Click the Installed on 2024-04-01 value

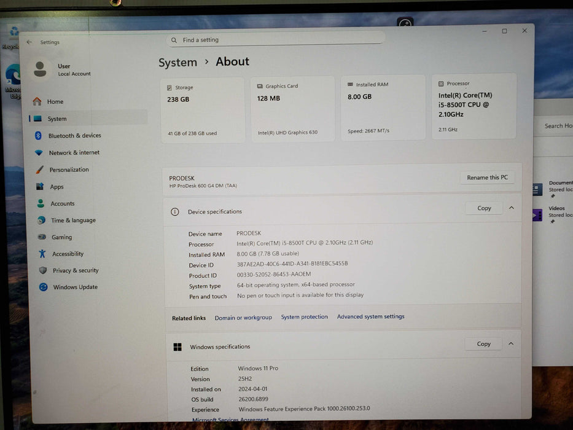(253, 389)
